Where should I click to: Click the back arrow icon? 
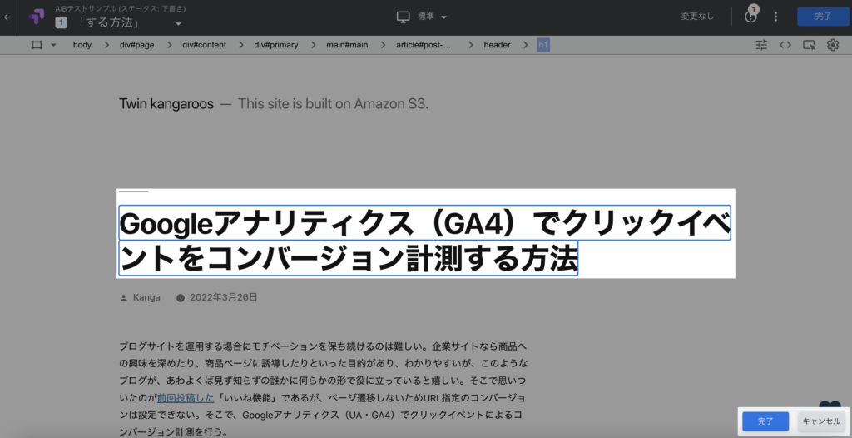click(x=7, y=17)
